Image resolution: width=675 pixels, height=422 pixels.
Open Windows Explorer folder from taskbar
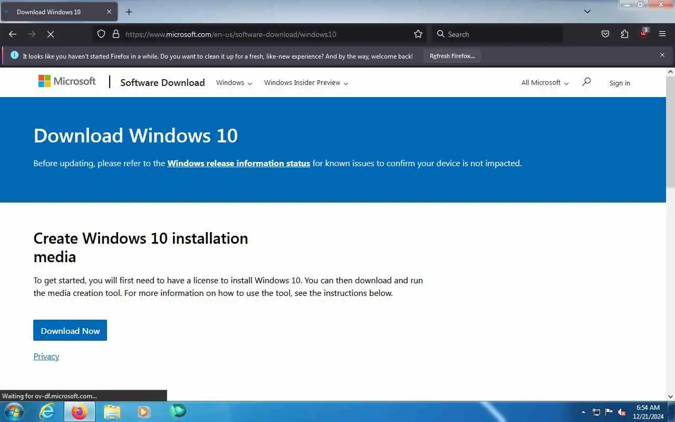(112, 411)
